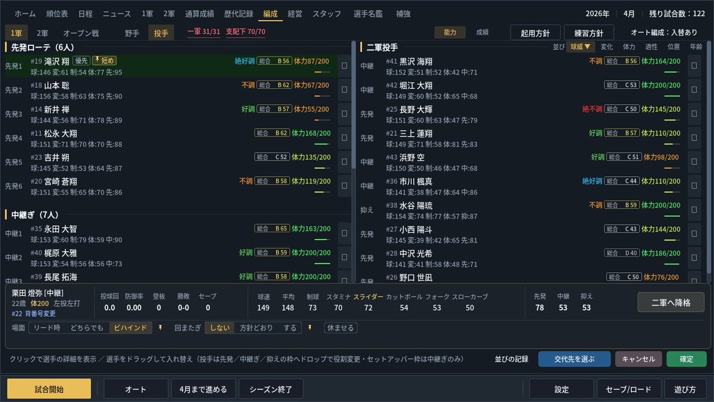
Task: Tick the checkbox for 黒沢 海翔
Action: click(694, 66)
